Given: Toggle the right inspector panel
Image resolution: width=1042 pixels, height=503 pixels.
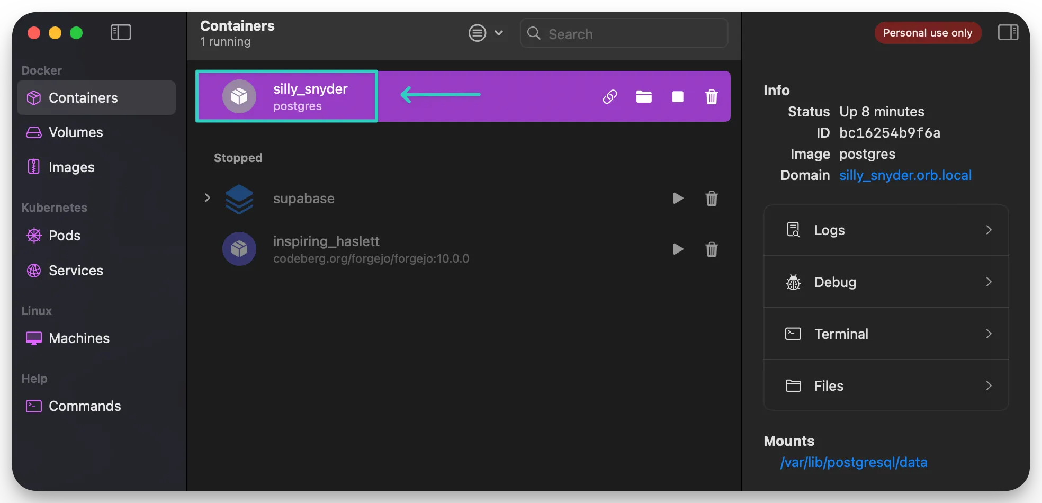Looking at the screenshot, I should click(1008, 32).
